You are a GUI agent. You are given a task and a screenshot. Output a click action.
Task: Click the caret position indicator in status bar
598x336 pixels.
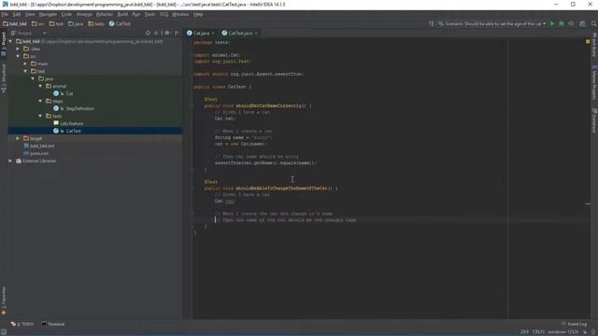pos(524,332)
